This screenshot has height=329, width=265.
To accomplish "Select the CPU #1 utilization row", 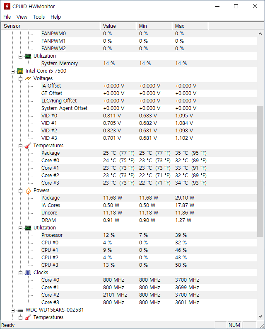I will [x=149, y=250].
